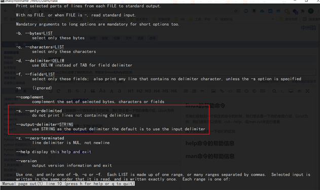
Task: Open life bookmark folder in background browser
Action: 180,19
